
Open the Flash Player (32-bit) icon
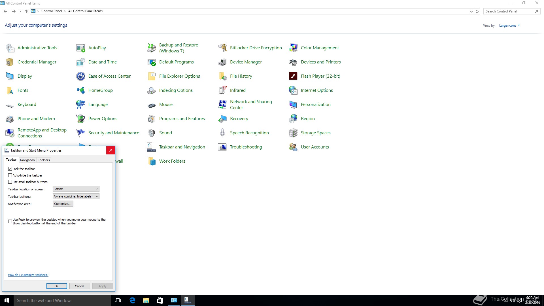coord(293,76)
